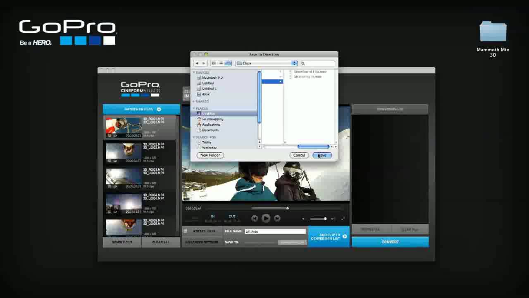The height and width of the screenshot is (298, 529).
Task: Click Import New Files with plus icon
Action: click(141, 109)
